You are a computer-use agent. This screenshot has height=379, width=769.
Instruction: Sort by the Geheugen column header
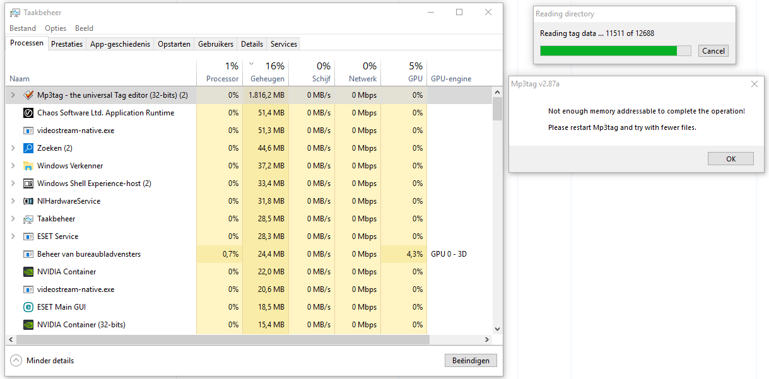[266, 73]
